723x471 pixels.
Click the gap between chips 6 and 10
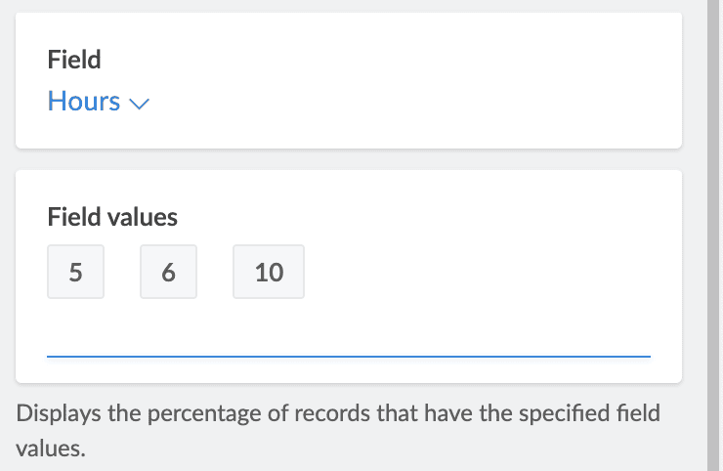coord(215,272)
